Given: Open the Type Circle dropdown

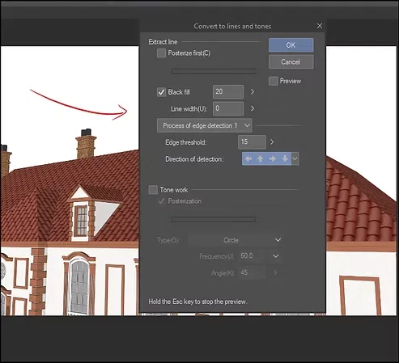Looking at the screenshot, I should tap(235, 240).
